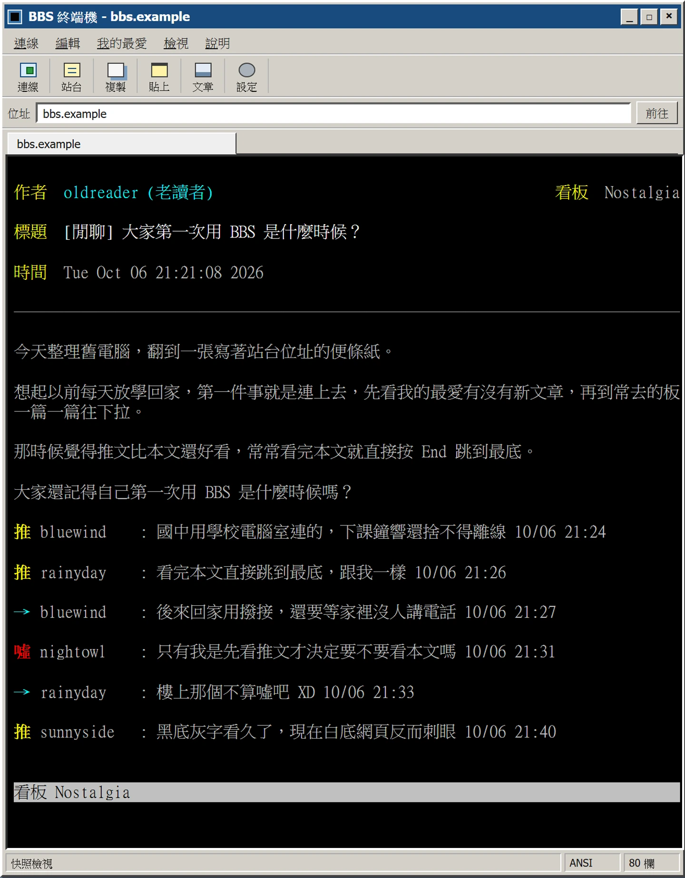Click the app icon in the title bar

[15, 17]
